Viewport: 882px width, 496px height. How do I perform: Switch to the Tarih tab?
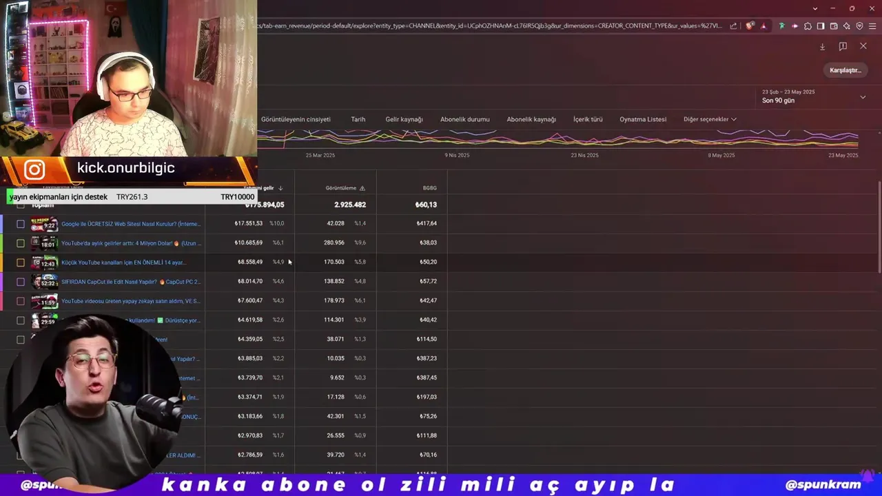[x=358, y=119]
